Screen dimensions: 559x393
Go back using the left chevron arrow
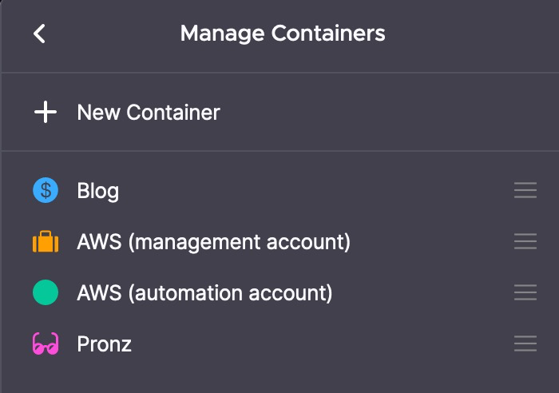pyautogui.click(x=39, y=34)
